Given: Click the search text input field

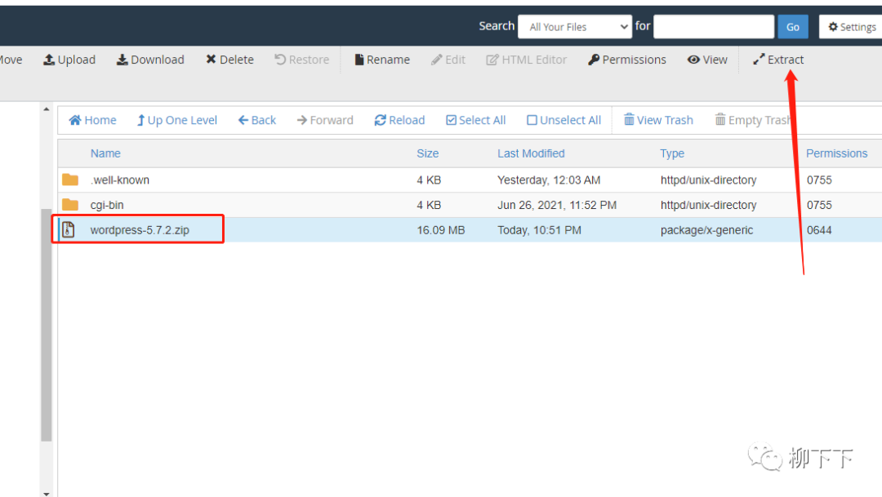Looking at the screenshot, I should tap(713, 27).
